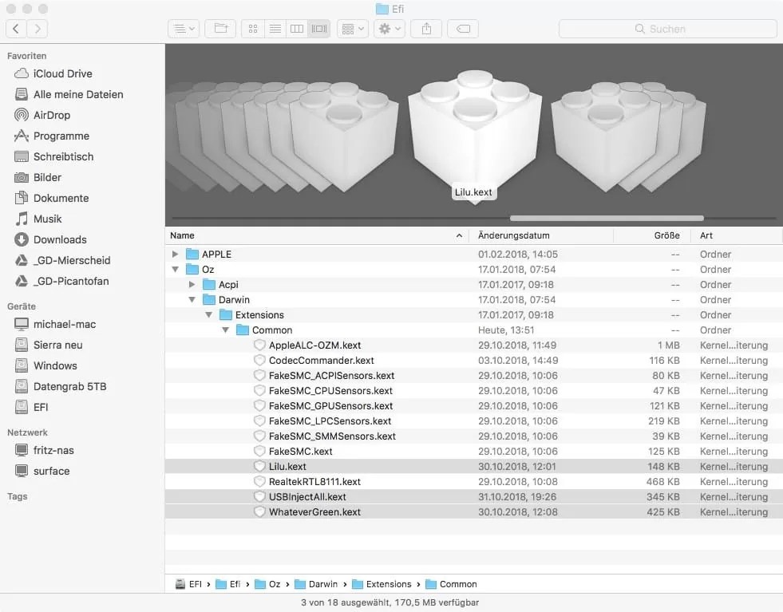Expand the Acpi folder triangle

pyautogui.click(x=192, y=285)
